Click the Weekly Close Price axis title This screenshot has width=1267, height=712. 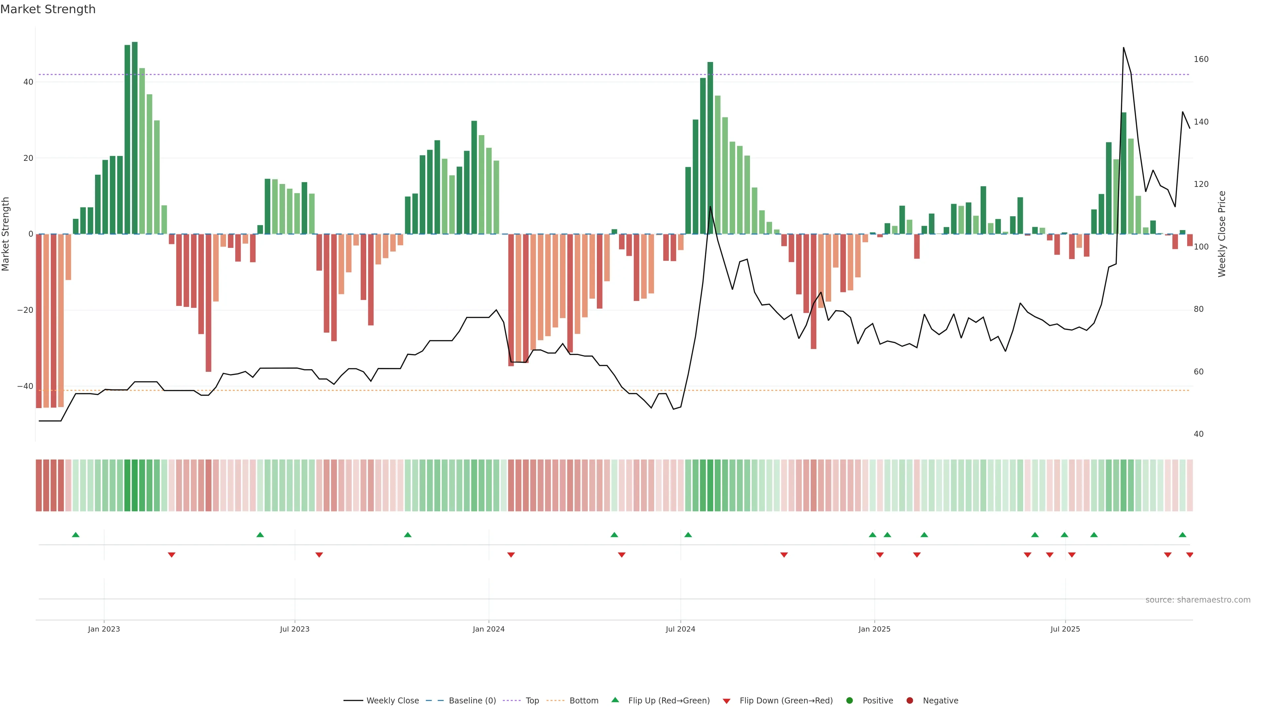click(x=1222, y=234)
